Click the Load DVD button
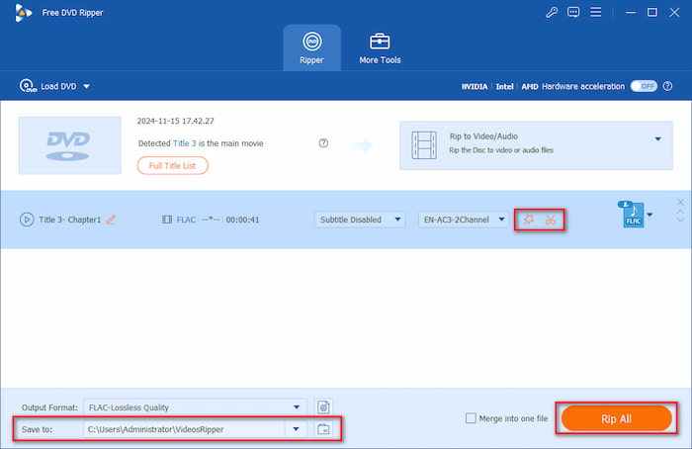This screenshot has width=692, height=449. click(48, 86)
